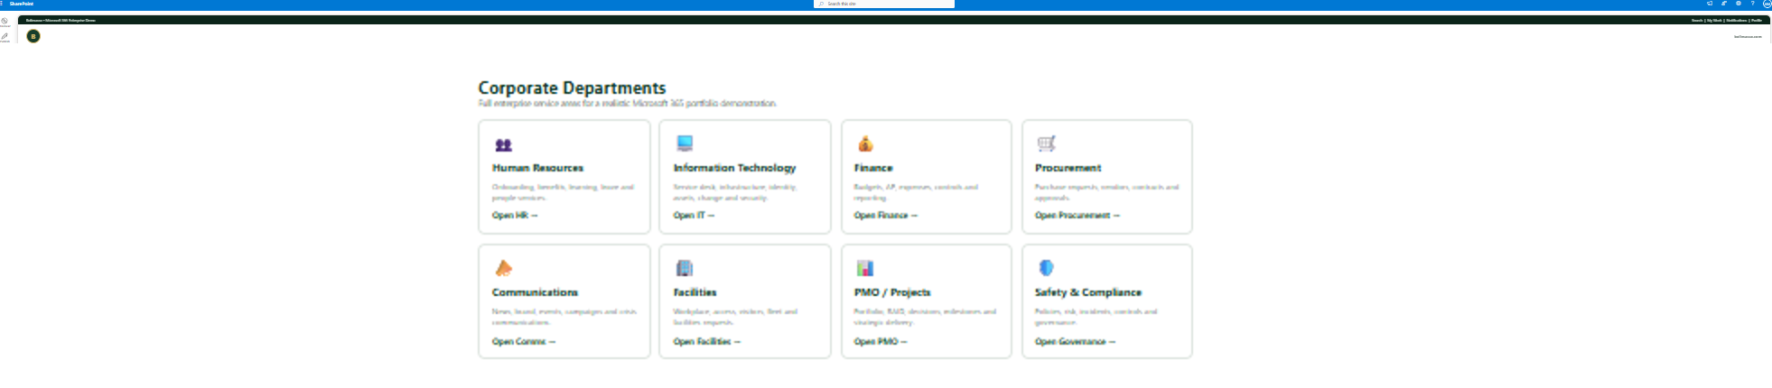Click the magnifier icon in the search box
Image resolution: width=1772 pixels, height=388 pixels.
pos(821,4)
